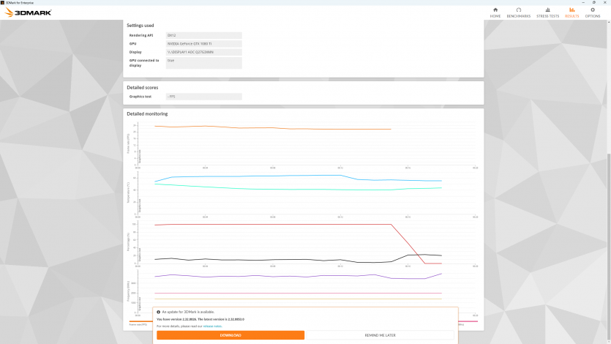Click the blue temperature line in chart
Image resolution: width=611 pixels, height=344 pixels.
(x=256, y=176)
